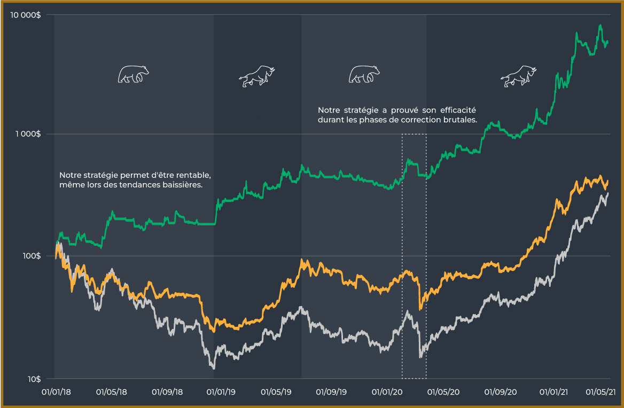Select the 01/05/18 date label
Viewport: 624px width, 408px height.
coord(112,391)
